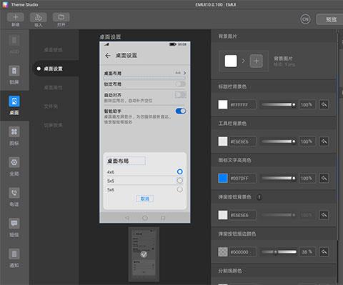Click the toolbar #E6E6E6 hex input field
The width and height of the screenshot is (343, 285).
click(242, 141)
